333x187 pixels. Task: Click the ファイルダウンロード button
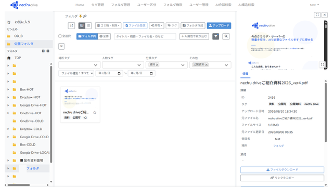point(282,170)
